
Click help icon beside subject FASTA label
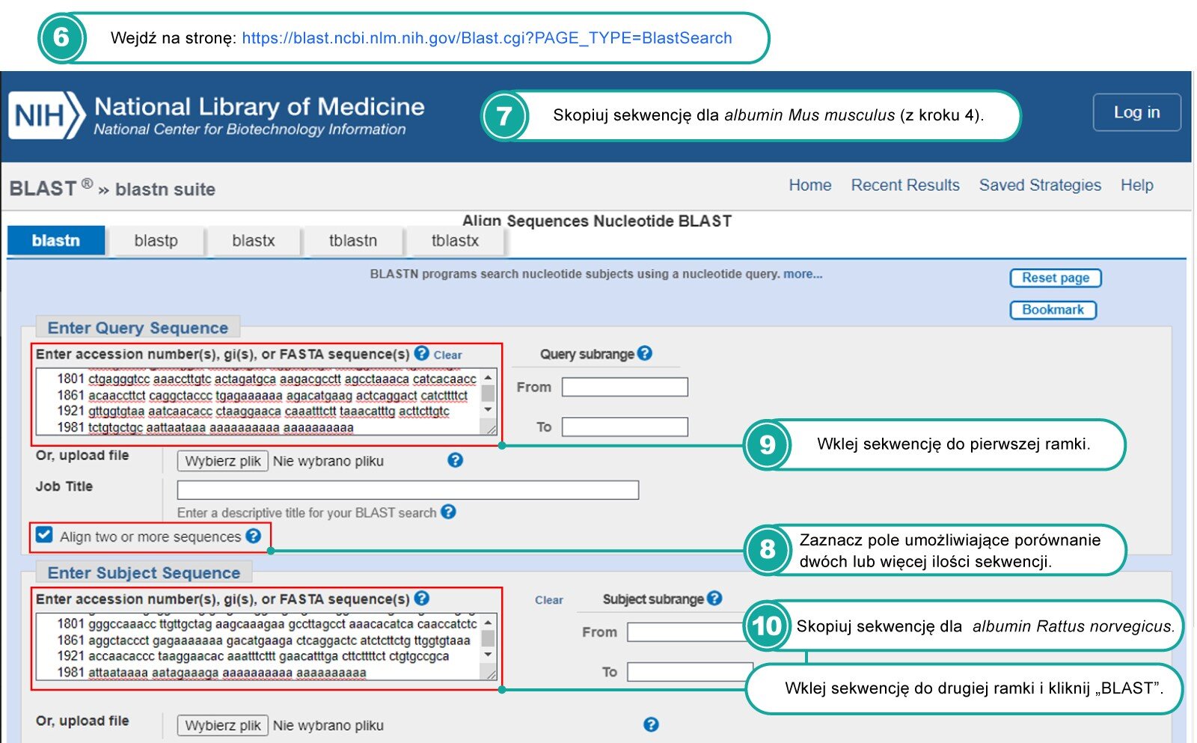pos(422,598)
